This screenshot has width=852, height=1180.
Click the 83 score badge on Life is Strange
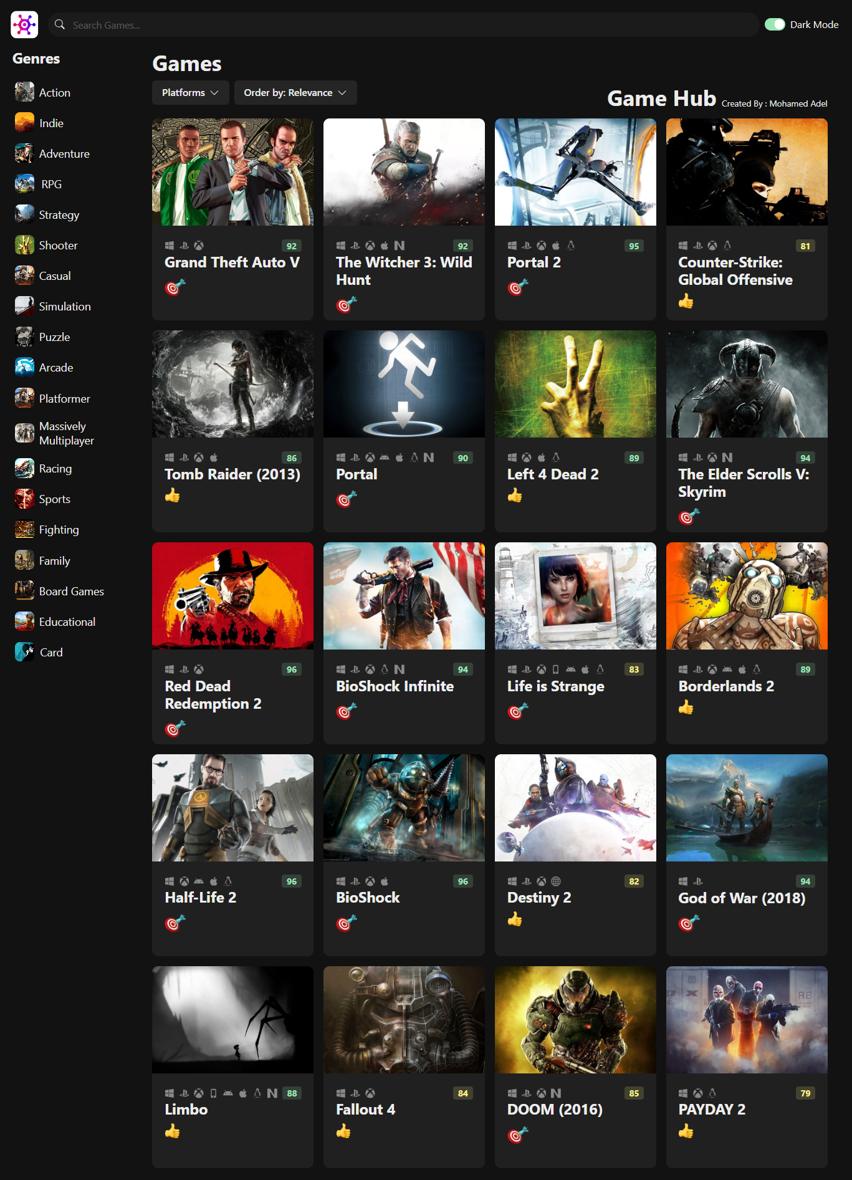point(634,669)
